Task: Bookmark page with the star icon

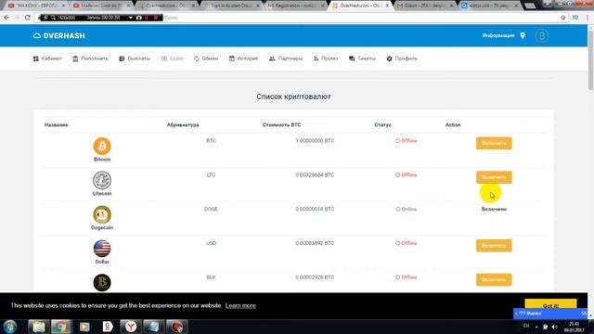Action: pyautogui.click(x=563, y=18)
